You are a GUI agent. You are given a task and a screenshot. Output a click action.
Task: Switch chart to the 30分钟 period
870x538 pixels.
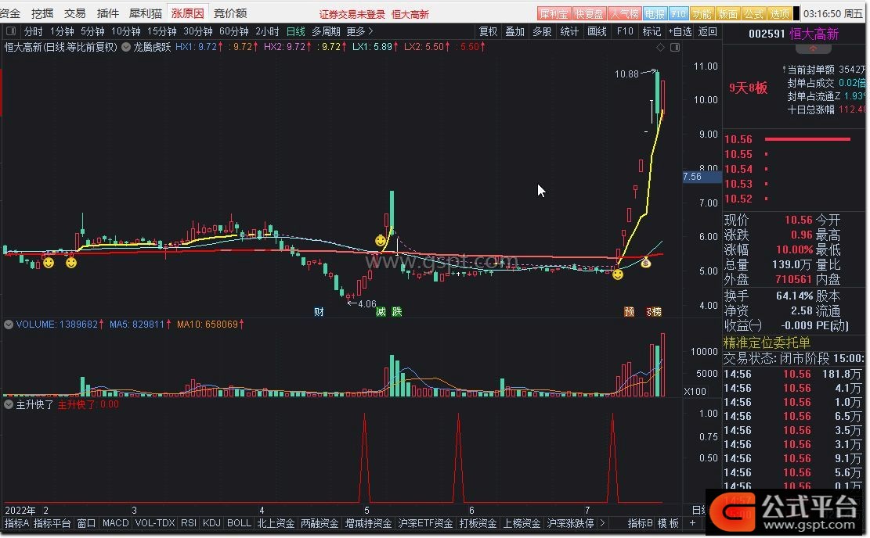(198, 31)
